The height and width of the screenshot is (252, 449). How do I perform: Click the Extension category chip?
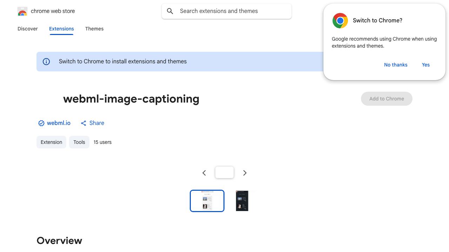coord(51,142)
